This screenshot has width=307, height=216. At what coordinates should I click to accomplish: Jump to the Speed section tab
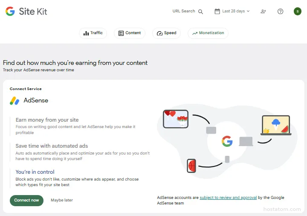(166, 33)
